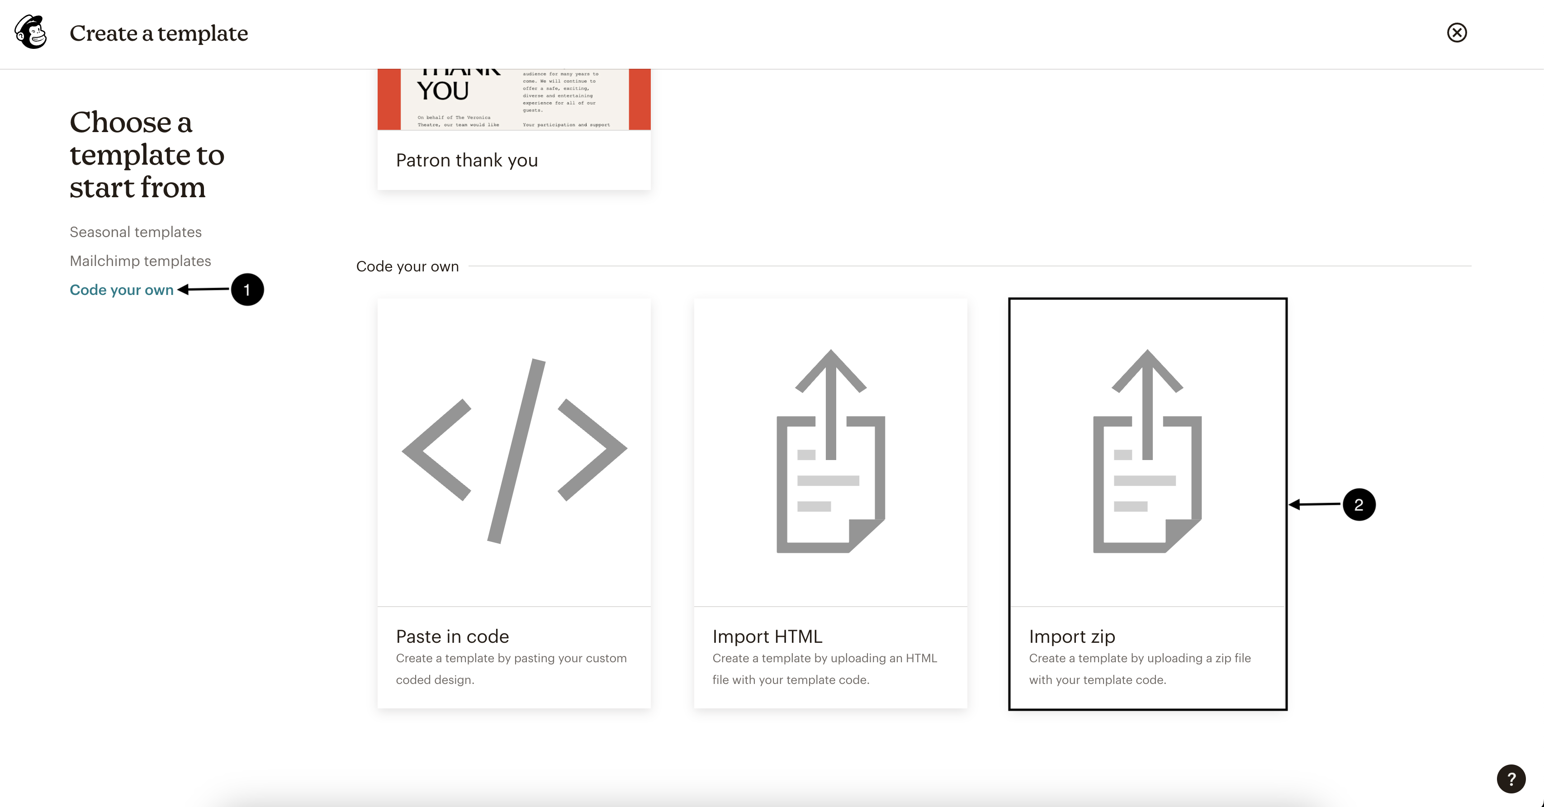Click the Create a template header title
The image size is (1544, 807).
click(159, 33)
